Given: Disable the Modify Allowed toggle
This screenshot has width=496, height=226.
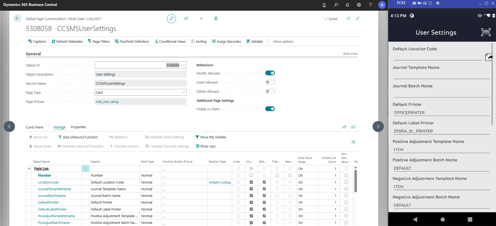Looking at the screenshot, I should (x=270, y=73).
